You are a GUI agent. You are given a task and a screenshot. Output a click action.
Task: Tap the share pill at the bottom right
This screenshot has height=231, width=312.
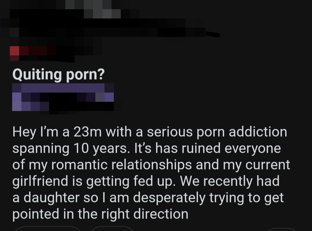(x=281, y=229)
